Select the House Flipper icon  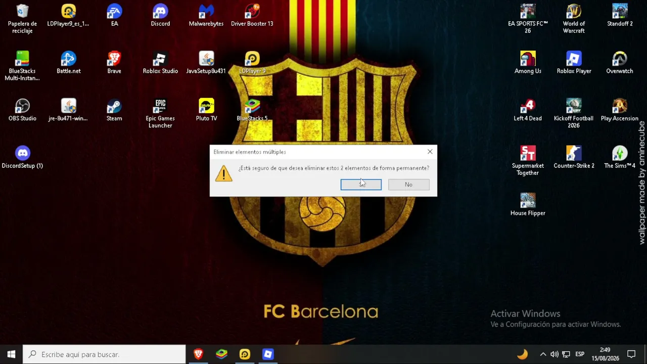528,205
